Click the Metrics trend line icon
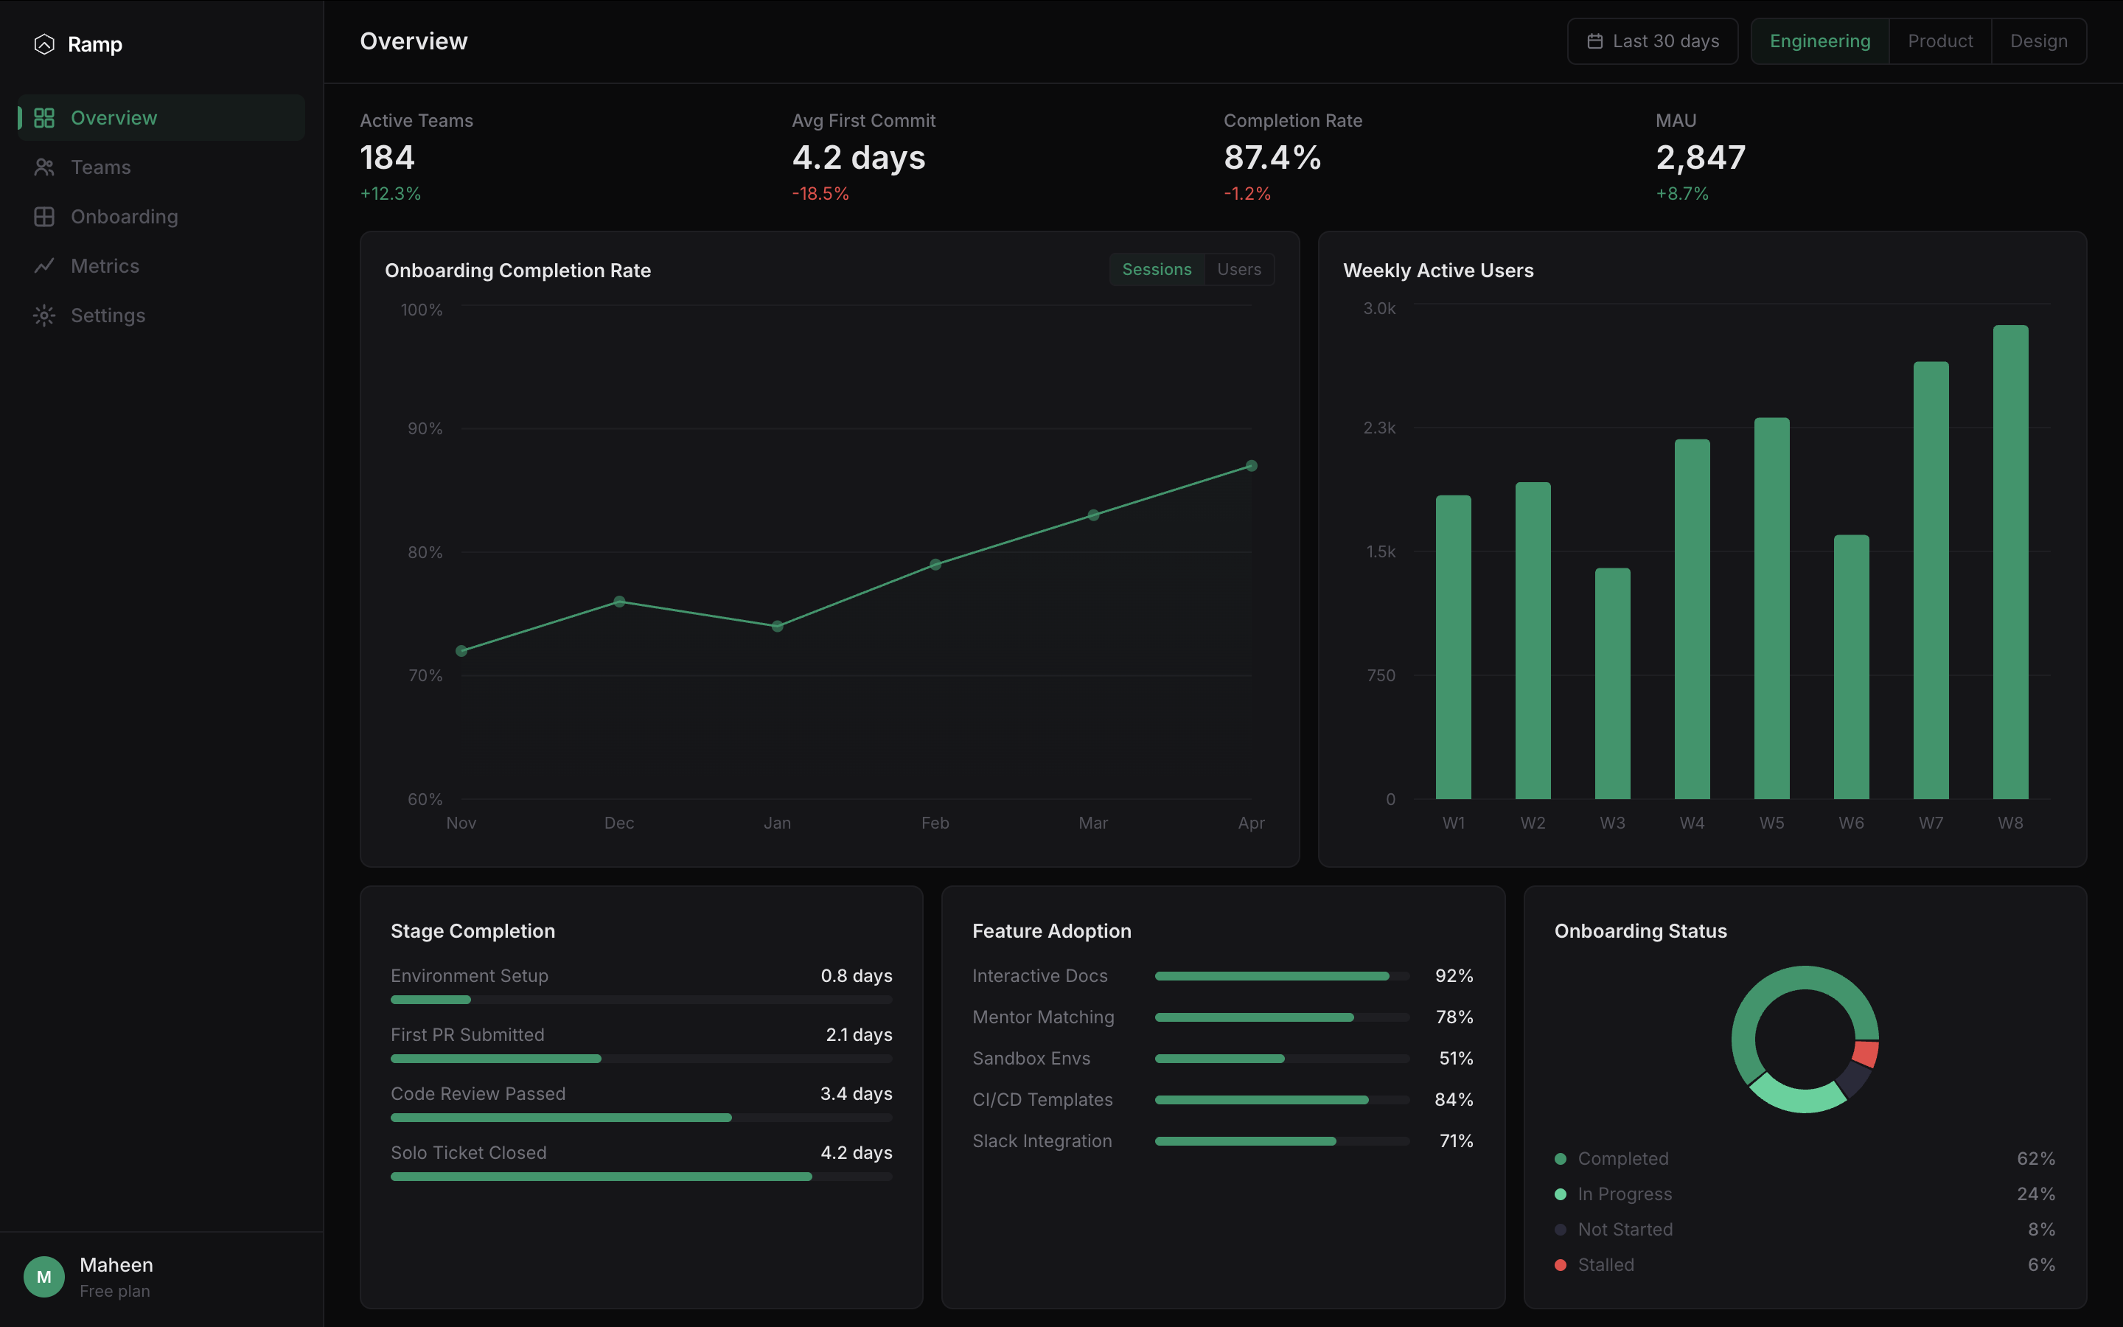The height and width of the screenshot is (1327, 2123). [x=44, y=266]
